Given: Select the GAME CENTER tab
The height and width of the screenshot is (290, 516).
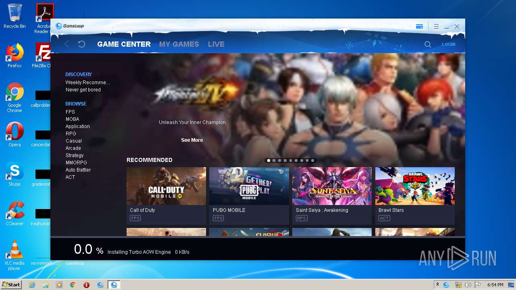Looking at the screenshot, I should point(124,44).
